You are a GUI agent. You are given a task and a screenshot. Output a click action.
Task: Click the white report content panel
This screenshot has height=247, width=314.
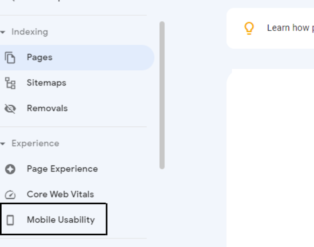[x=270, y=158]
